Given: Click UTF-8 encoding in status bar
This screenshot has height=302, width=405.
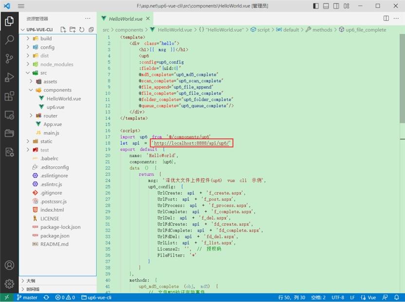Looking at the screenshot, I should [338, 297].
